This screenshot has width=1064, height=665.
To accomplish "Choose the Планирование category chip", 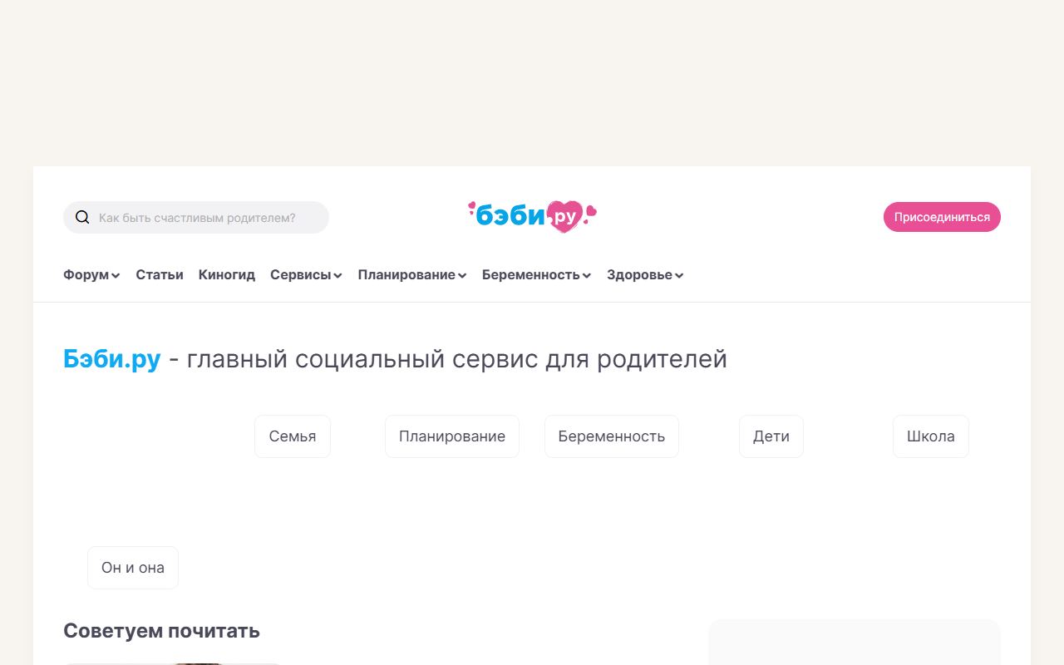I will 452,436.
